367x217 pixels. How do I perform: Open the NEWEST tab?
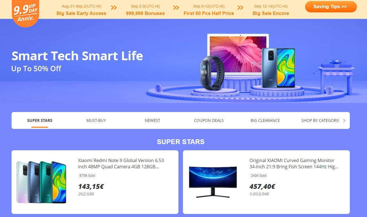coord(152,120)
